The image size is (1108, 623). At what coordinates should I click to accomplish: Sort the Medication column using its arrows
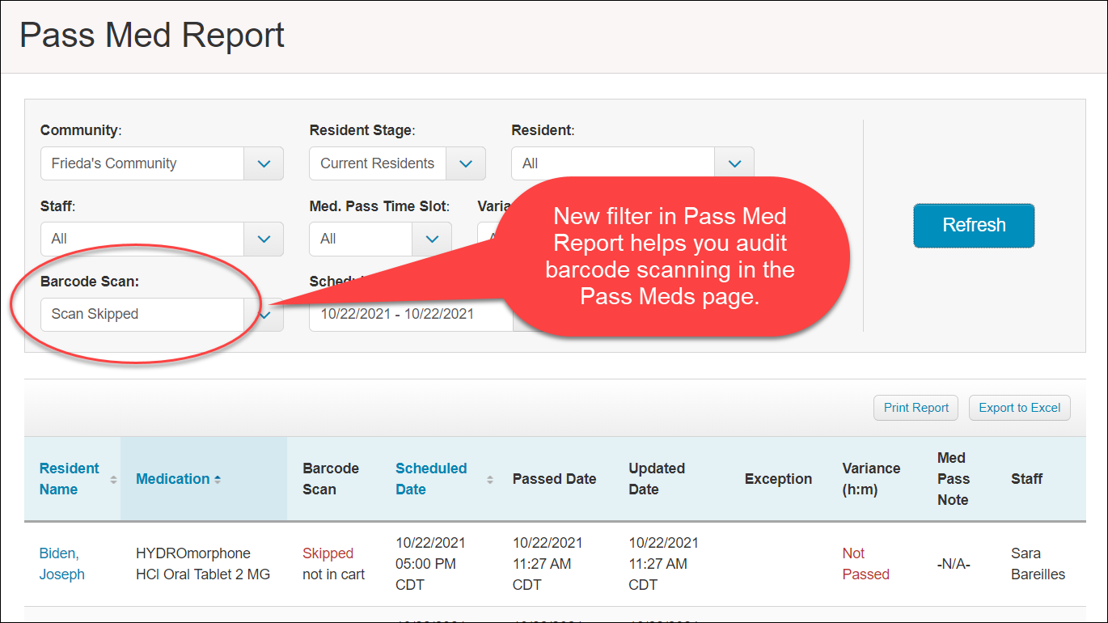click(215, 479)
